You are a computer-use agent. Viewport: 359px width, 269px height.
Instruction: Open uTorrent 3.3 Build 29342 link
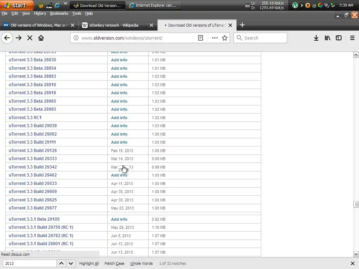pyautogui.click(x=33, y=167)
